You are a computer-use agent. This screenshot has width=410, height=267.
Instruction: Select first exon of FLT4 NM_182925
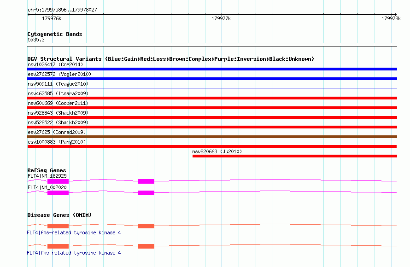[x=58, y=181]
